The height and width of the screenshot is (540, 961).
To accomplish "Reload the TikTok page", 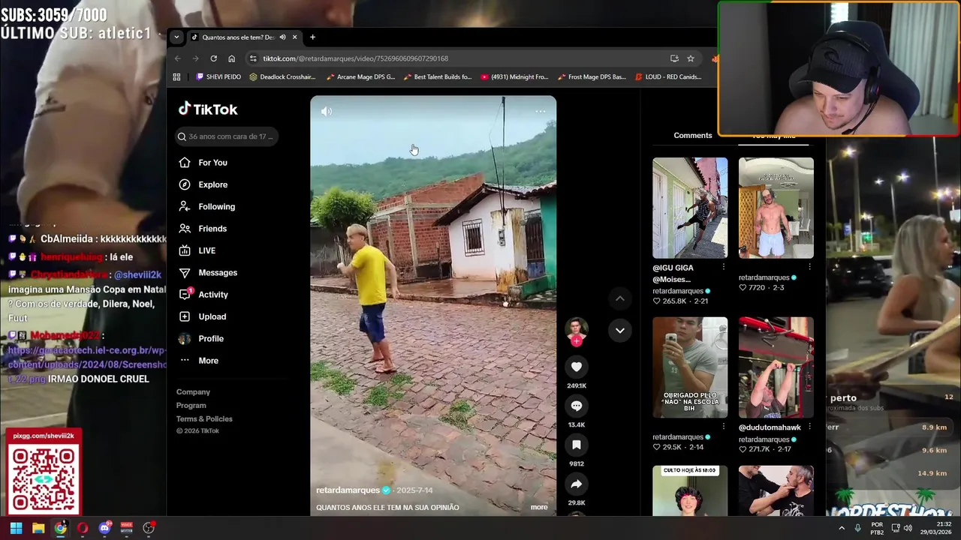I will 214,58.
